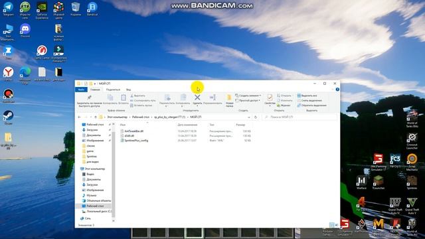Switch to details view icon in status bar
Viewport: 425px width, 239px height.
(x=332, y=225)
